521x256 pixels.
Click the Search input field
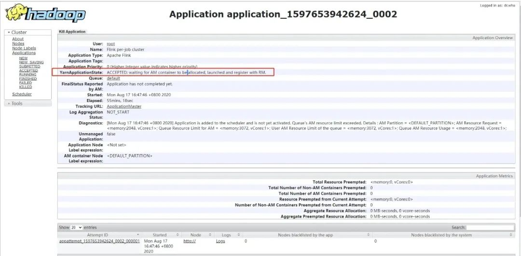[x=490, y=228]
